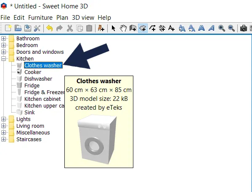Select Clothes washer in the catalog
Screen dimensions: 252x192
pos(43,66)
